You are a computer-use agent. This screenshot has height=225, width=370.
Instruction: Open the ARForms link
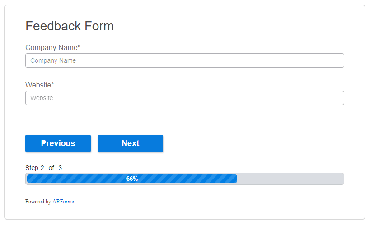63,202
